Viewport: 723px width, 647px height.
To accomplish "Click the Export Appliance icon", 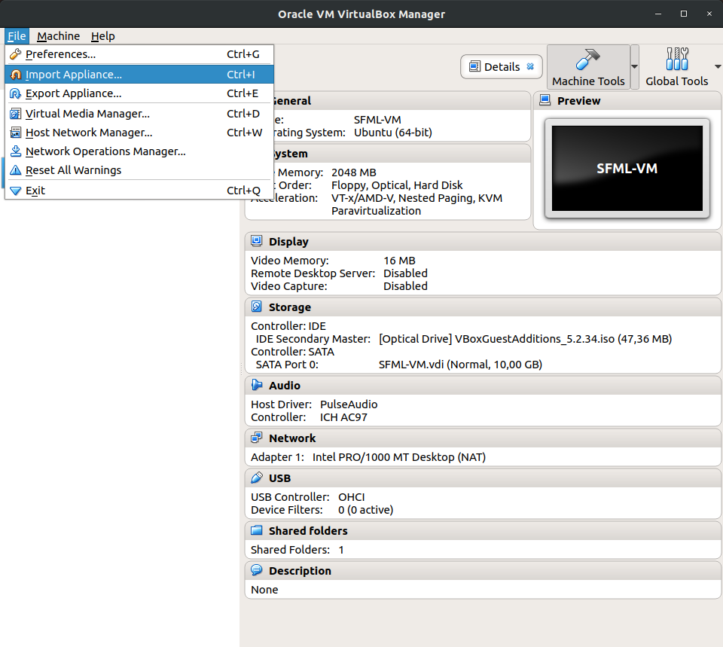I will click(16, 93).
